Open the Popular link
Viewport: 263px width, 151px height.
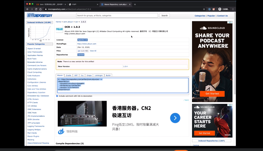point(211,16)
